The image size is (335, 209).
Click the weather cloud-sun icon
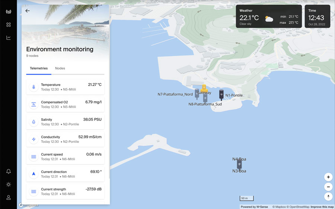269,19
